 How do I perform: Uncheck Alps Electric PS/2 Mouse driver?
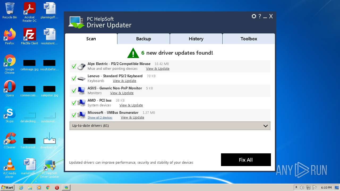(x=74, y=66)
